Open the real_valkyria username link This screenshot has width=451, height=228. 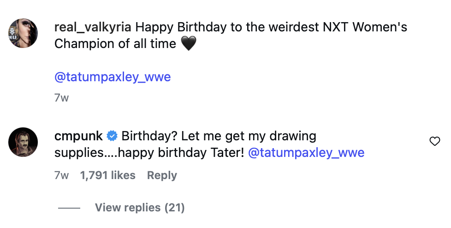pos(93,27)
